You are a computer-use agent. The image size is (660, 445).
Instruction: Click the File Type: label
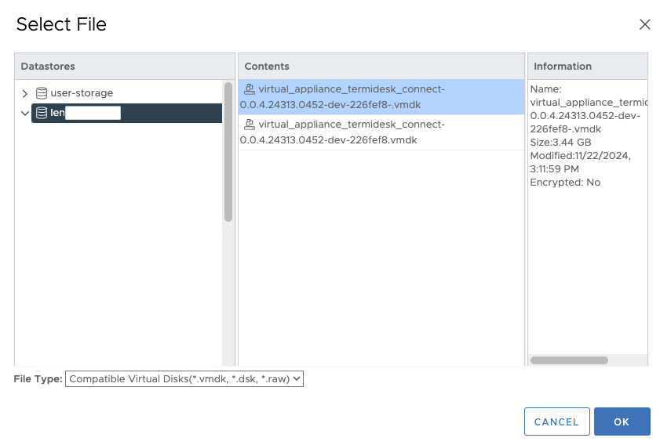(38, 379)
